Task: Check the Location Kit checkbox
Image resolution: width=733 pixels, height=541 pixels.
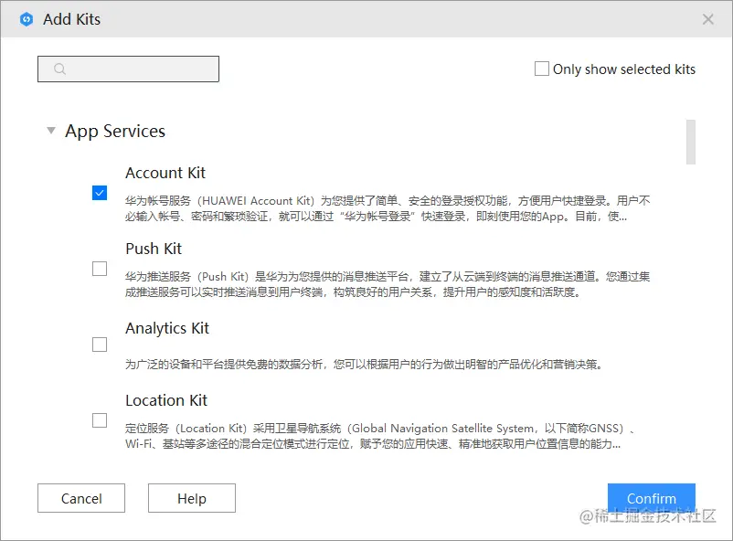Action: [x=100, y=420]
